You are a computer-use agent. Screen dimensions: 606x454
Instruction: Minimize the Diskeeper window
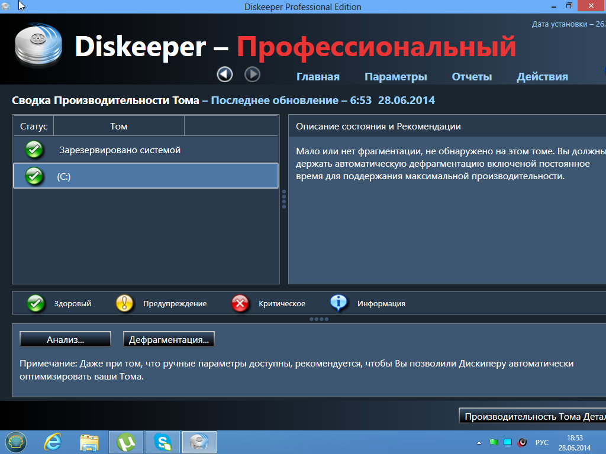[554, 6]
